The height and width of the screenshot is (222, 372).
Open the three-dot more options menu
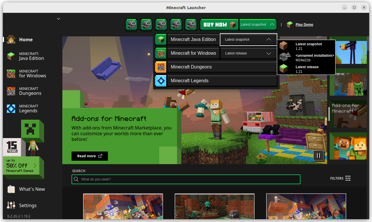pos(281,25)
